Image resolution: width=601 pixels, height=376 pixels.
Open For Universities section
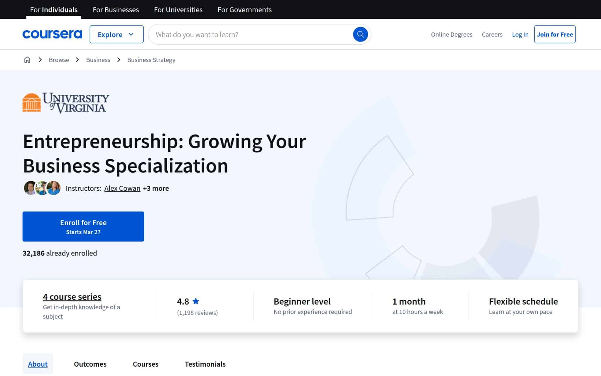tap(178, 10)
